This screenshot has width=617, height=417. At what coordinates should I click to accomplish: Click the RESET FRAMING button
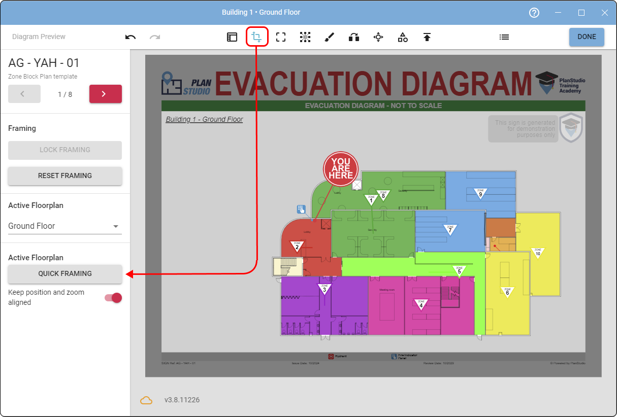(65, 176)
